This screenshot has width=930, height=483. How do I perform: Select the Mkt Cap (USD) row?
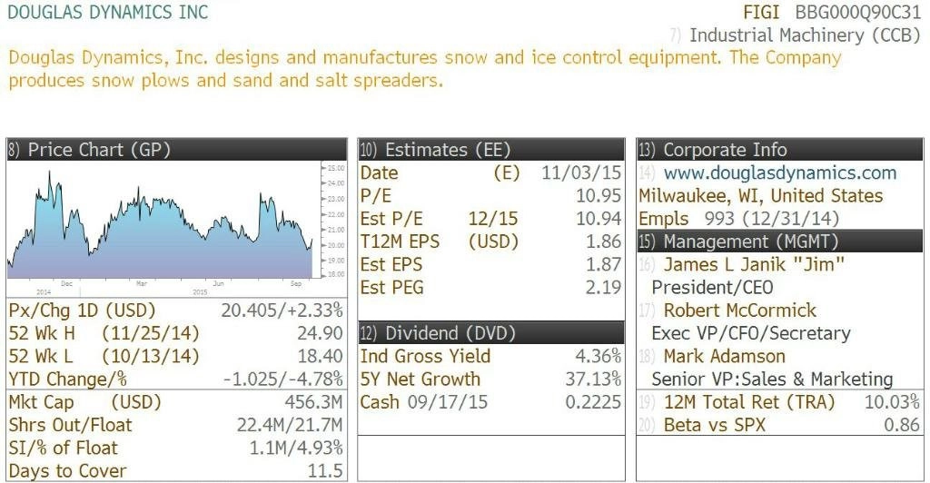point(176,402)
